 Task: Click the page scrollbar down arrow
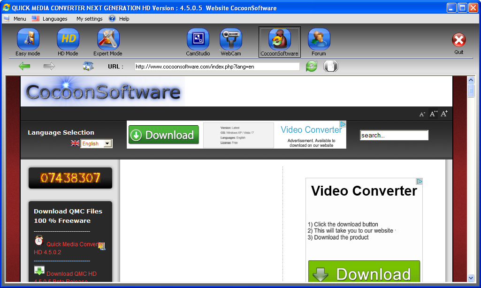click(x=471, y=278)
